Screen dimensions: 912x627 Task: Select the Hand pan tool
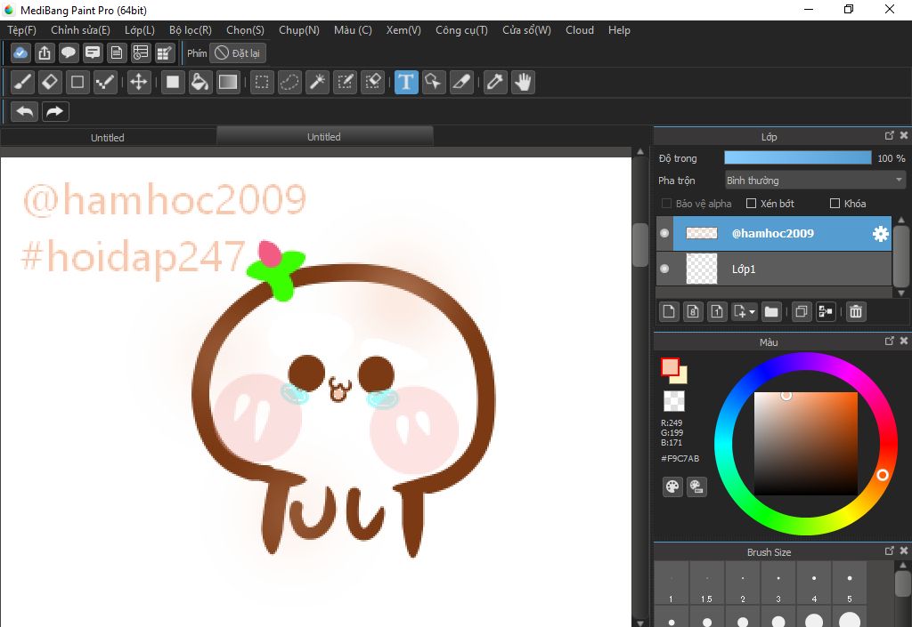tap(523, 83)
